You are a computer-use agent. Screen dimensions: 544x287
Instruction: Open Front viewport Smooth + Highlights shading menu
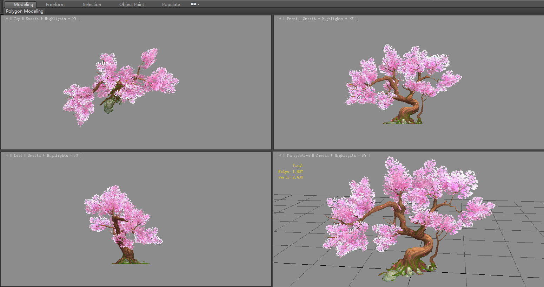click(328, 19)
